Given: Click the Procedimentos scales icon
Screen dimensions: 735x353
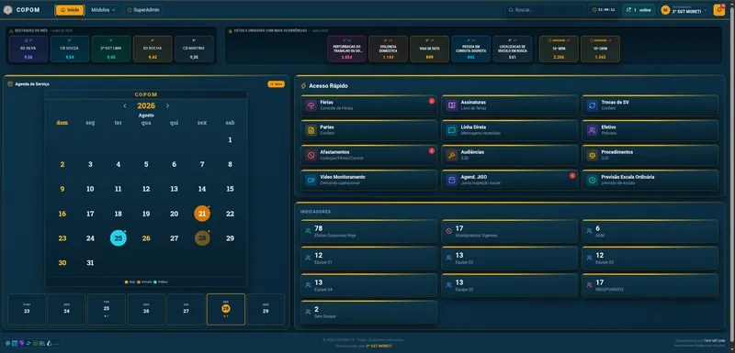Looking at the screenshot, I should click(592, 155).
